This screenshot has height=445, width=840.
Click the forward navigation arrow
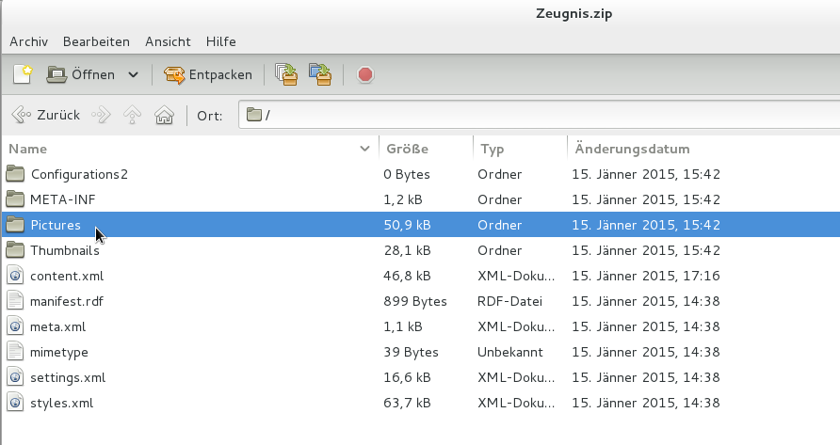click(x=102, y=116)
